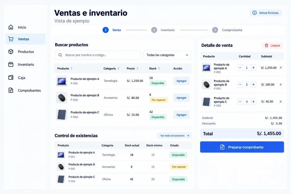The image size is (291, 194).
Task: Go to step 1 Venta
Action: coord(112,30)
